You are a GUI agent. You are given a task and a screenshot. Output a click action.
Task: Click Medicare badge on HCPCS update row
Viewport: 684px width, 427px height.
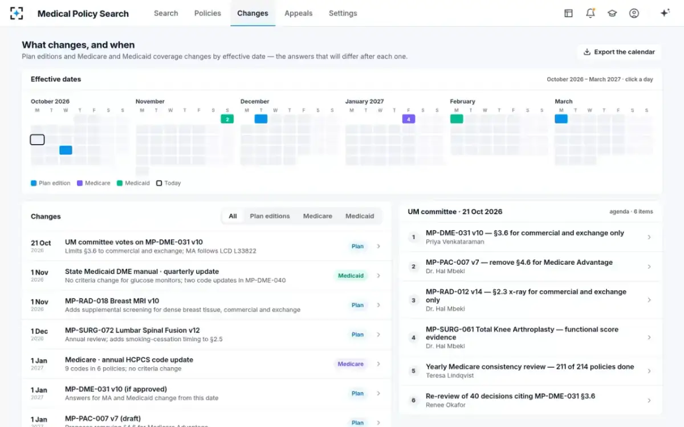351,364
